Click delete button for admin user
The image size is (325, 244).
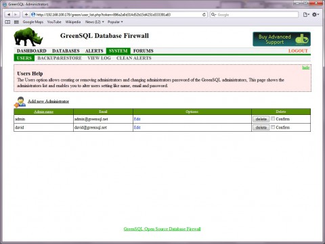click(261, 119)
